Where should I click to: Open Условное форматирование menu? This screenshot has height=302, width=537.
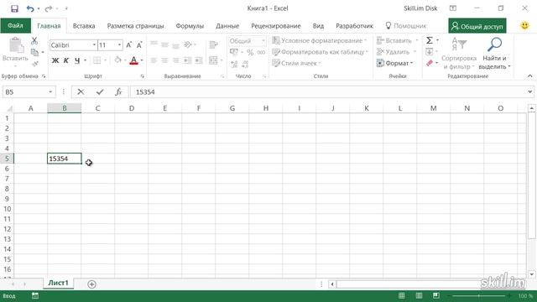[x=319, y=41]
